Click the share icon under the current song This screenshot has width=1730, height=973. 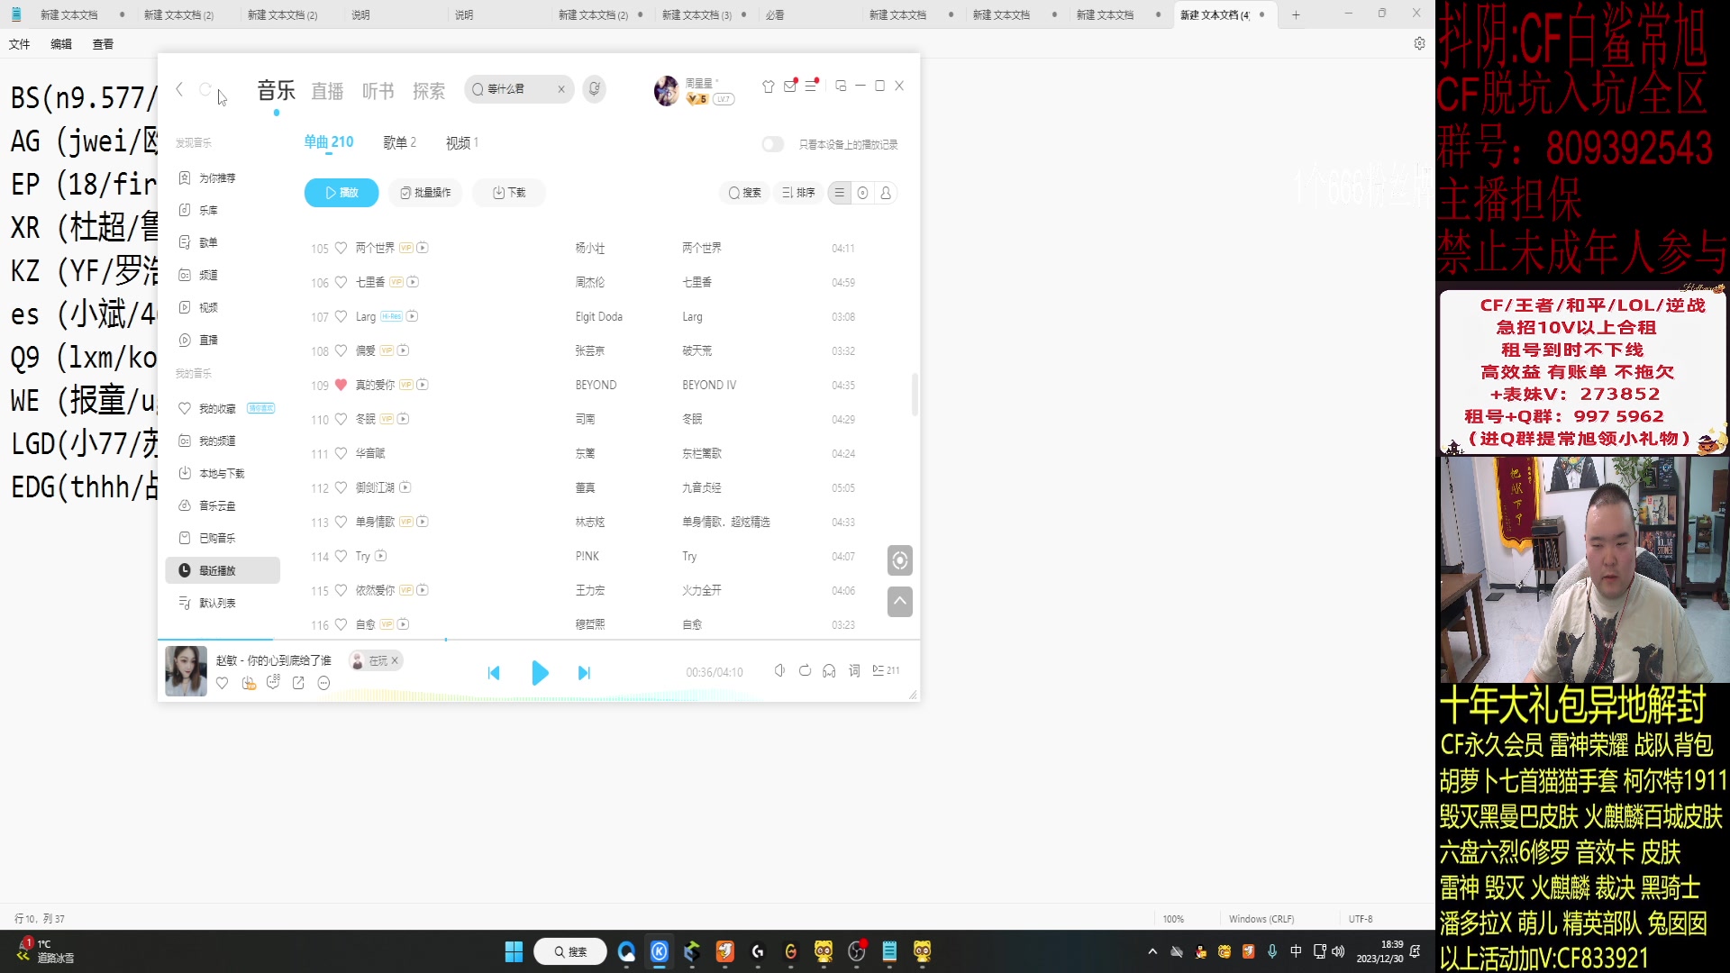coord(298,683)
